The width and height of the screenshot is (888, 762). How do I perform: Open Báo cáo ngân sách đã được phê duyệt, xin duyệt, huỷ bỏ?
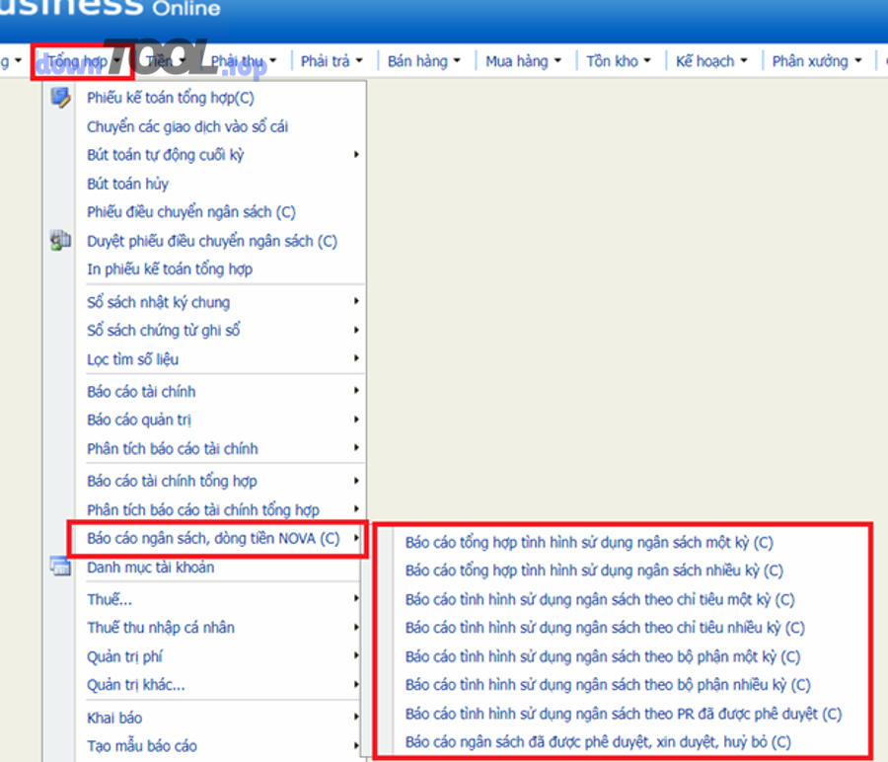[598, 742]
